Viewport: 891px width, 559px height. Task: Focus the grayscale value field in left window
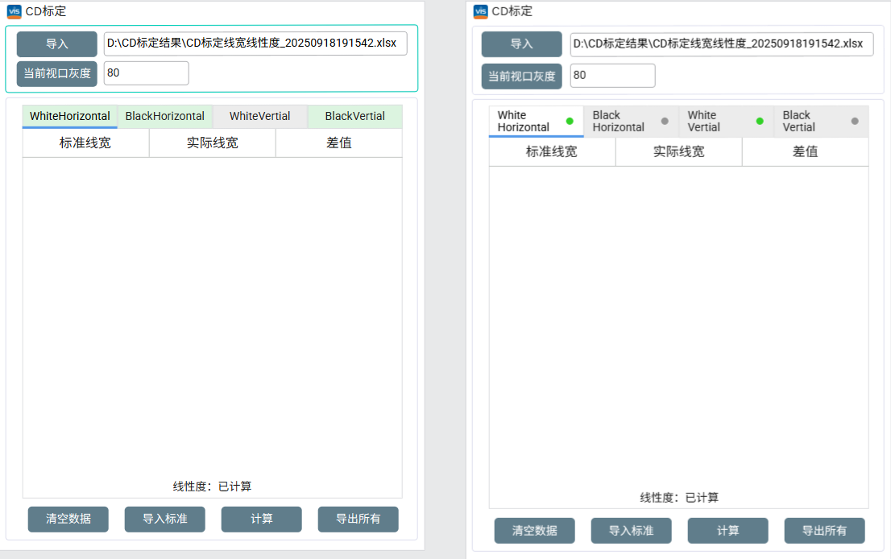pyautogui.click(x=146, y=73)
